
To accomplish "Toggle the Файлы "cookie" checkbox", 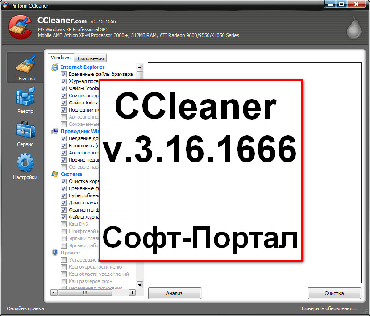I will click(x=63, y=88).
